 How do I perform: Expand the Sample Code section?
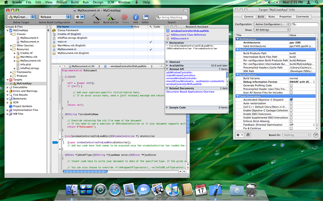[167, 107]
